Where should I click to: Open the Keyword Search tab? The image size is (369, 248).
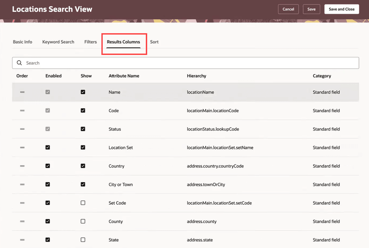pos(58,42)
